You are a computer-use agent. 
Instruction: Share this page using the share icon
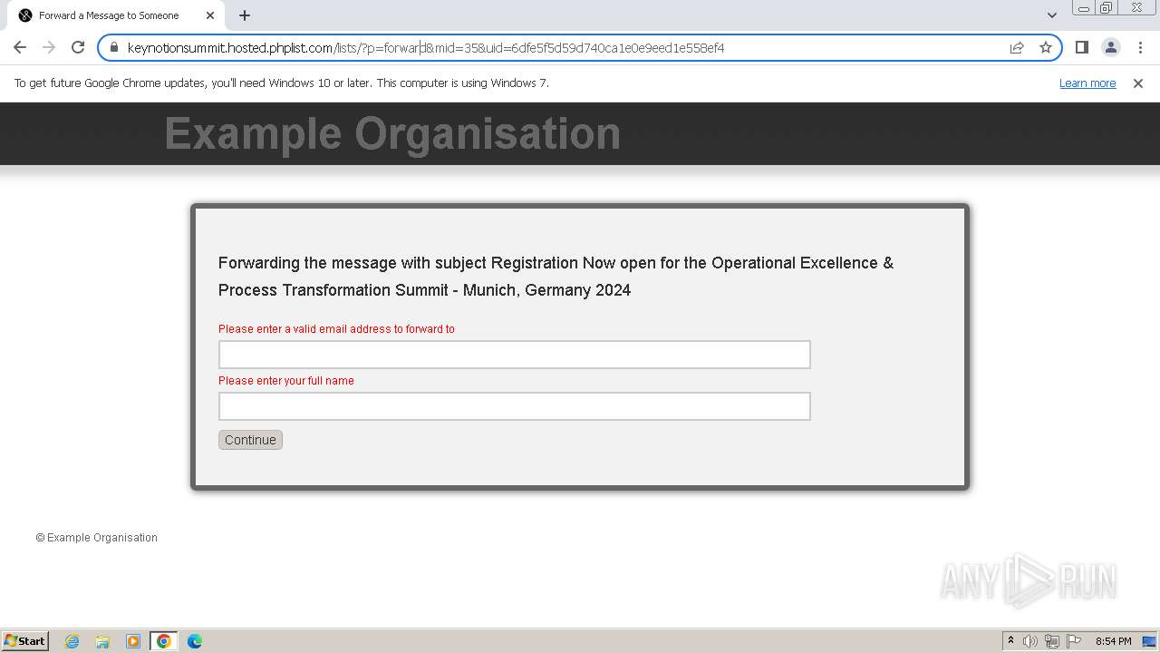pos(1017,47)
